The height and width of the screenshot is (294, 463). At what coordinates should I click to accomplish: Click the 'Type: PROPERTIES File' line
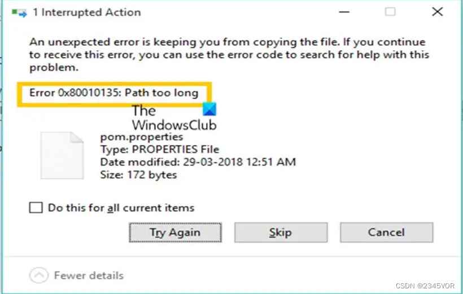pos(160,150)
